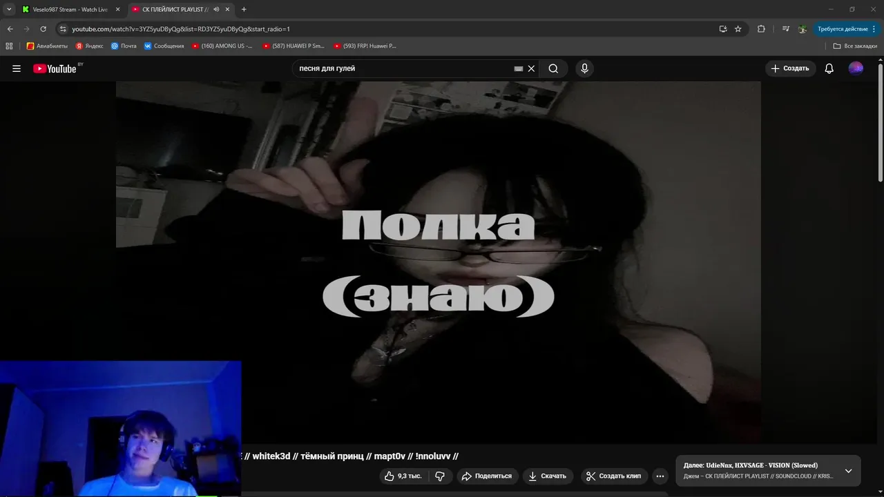This screenshot has height=497, width=884.
Task: Click Требуется действие button
Action: [847, 29]
